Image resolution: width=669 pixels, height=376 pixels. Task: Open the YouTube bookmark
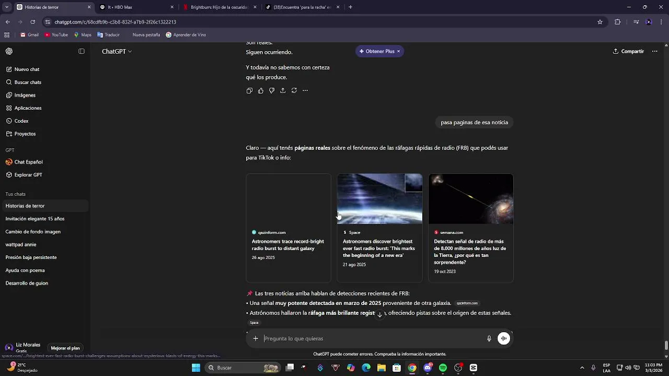click(x=56, y=35)
